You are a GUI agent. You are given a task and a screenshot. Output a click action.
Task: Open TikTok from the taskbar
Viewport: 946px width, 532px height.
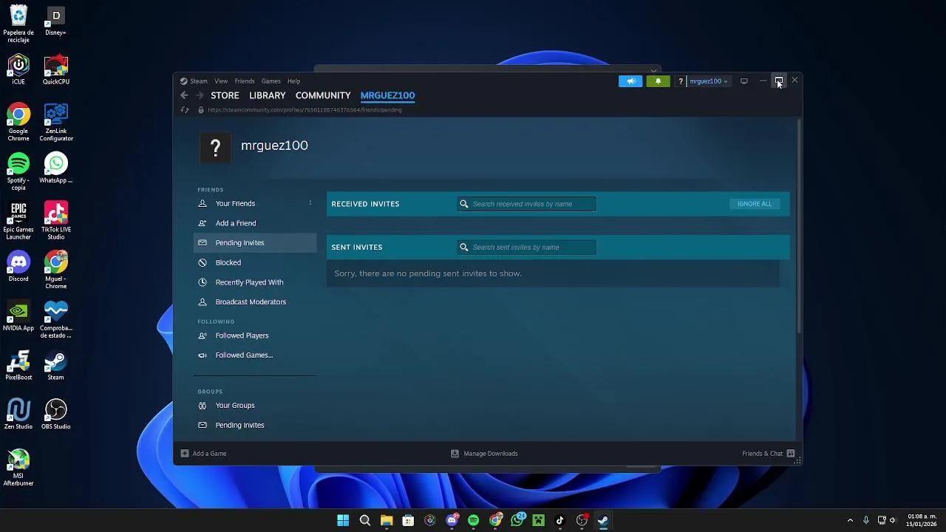(x=559, y=520)
